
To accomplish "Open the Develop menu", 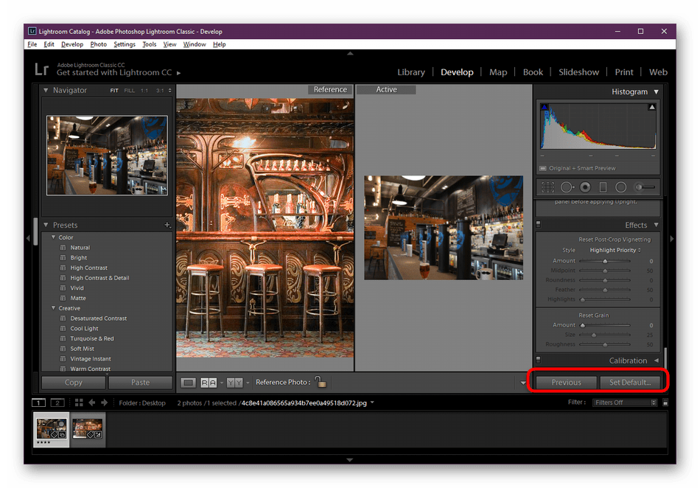I will [72, 44].
